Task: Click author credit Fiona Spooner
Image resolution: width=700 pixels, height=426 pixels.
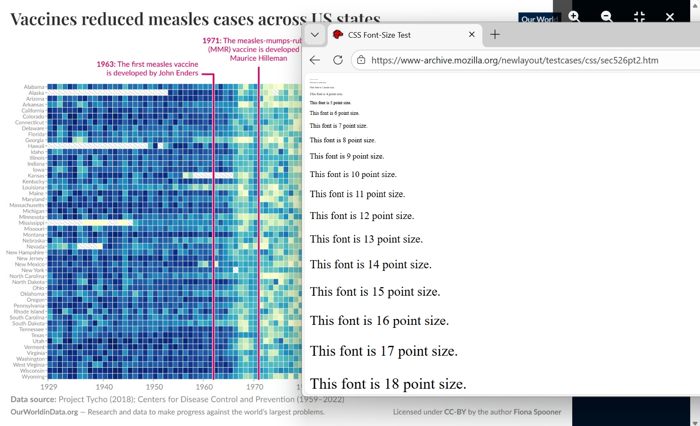Action: 537,412
